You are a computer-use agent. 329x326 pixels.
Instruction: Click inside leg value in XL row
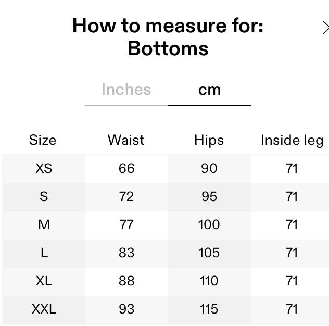(x=292, y=281)
